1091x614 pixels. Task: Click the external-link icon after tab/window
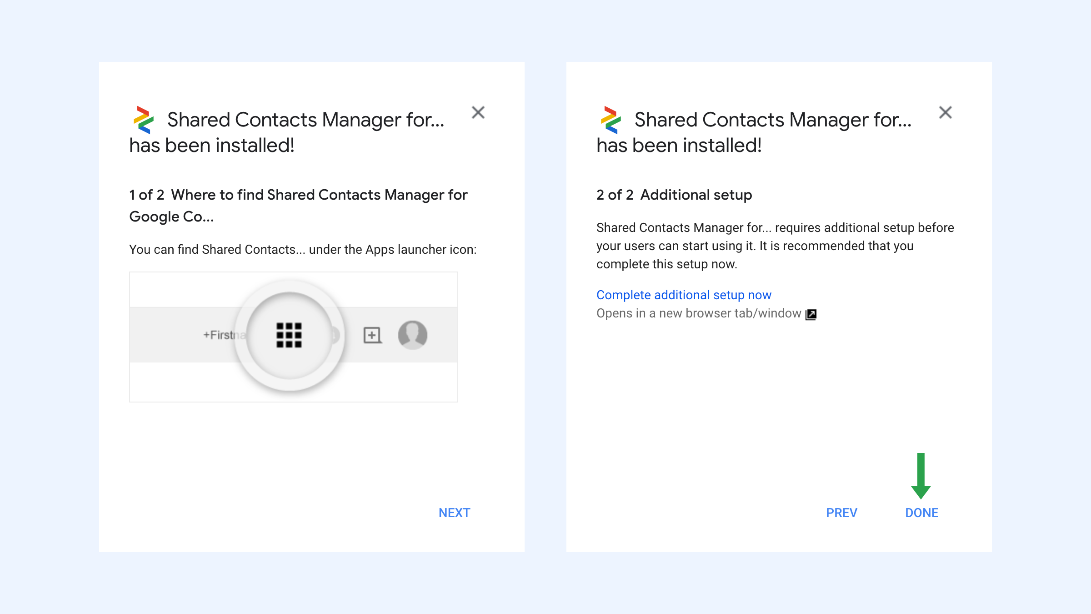(811, 314)
